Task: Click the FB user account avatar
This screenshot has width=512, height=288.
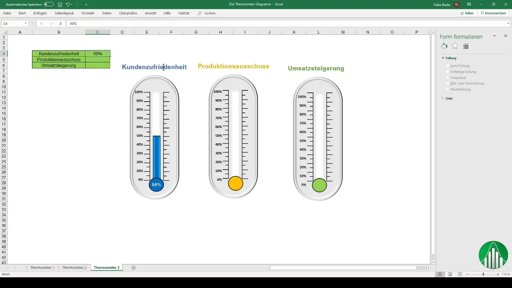Action: point(456,4)
